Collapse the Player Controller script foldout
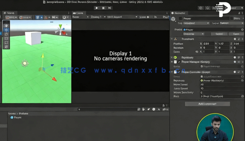 (172, 72)
